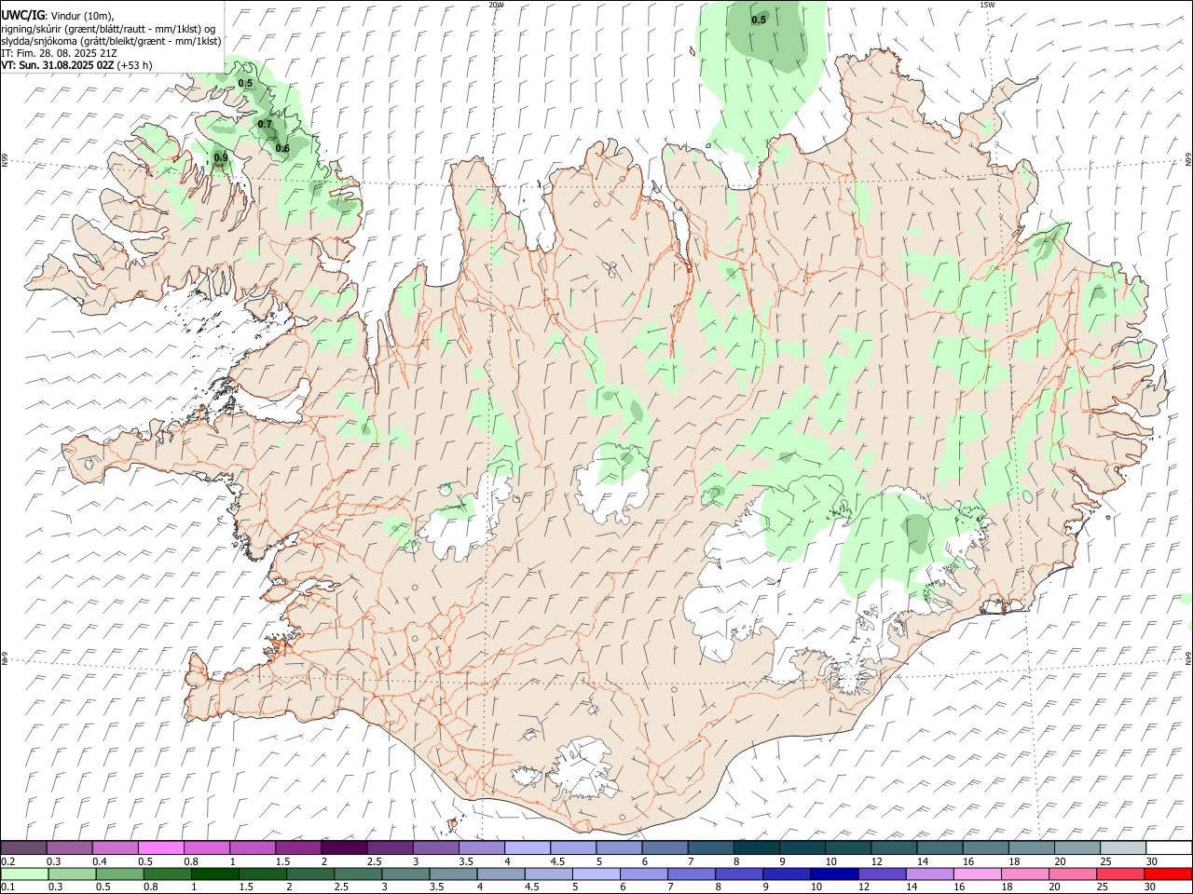Select the royal blue 8–9 lower legend swatch

(x=739, y=874)
